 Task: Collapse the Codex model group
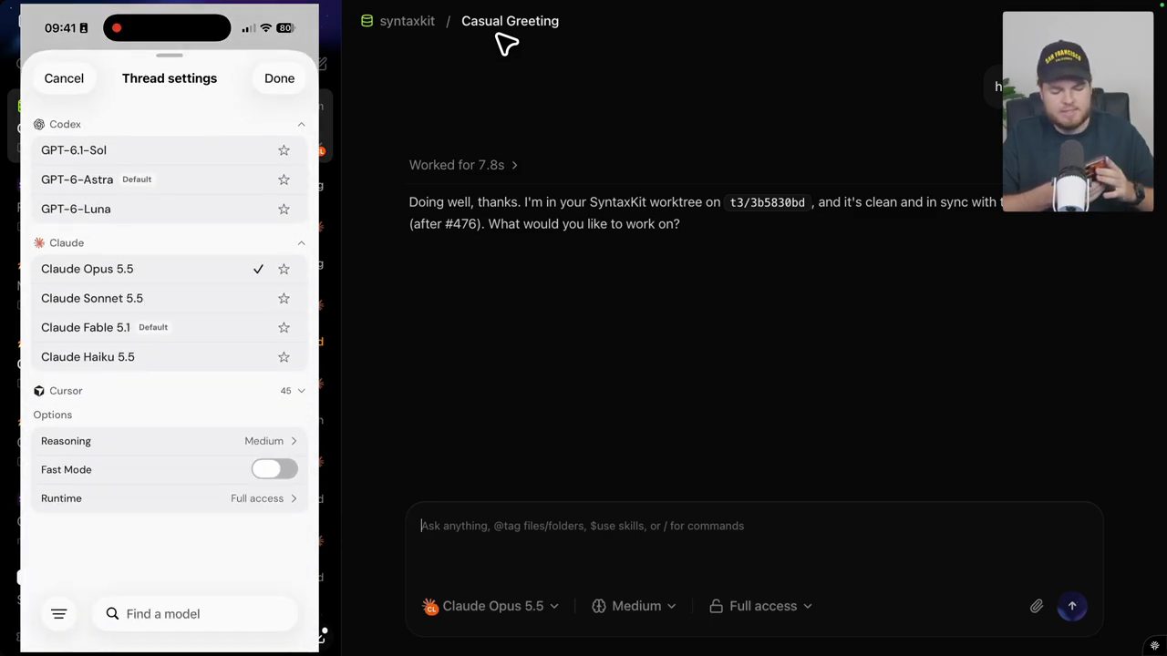301,124
